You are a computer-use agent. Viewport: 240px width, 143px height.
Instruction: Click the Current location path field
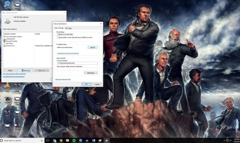(77, 63)
